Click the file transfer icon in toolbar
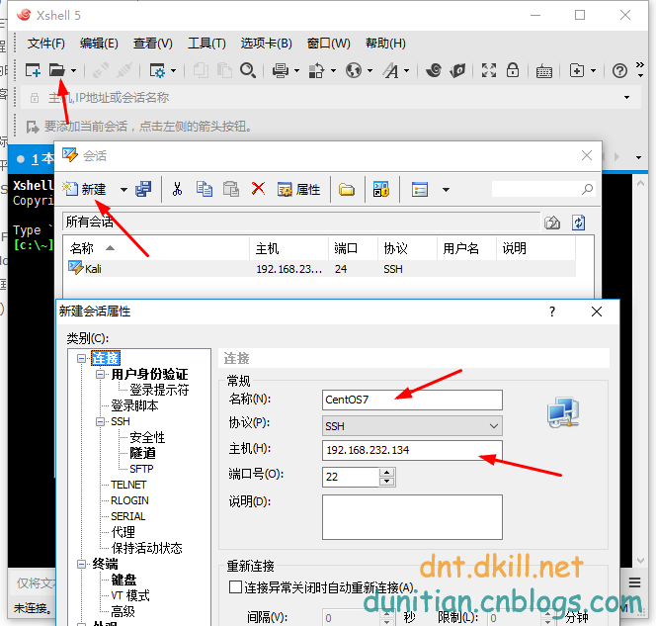Screen dimensions: 656x626 pyautogui.click(x=316, y=70)
